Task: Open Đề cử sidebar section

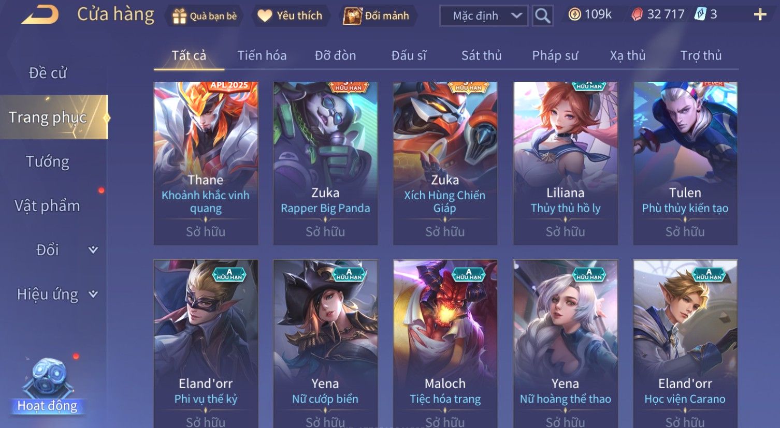Action: (x=48, y=73)
